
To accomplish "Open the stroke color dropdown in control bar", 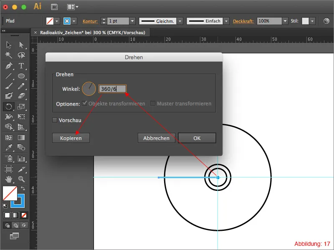I will pos(74,21).
